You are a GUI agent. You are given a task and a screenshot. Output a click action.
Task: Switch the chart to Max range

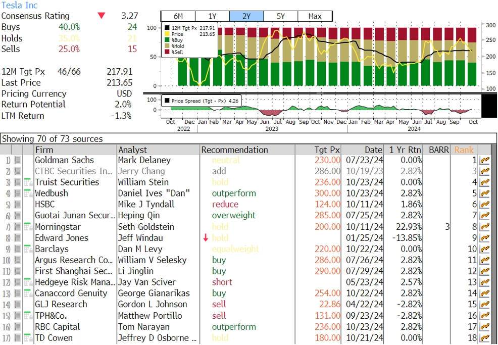(x=315, y=16)
